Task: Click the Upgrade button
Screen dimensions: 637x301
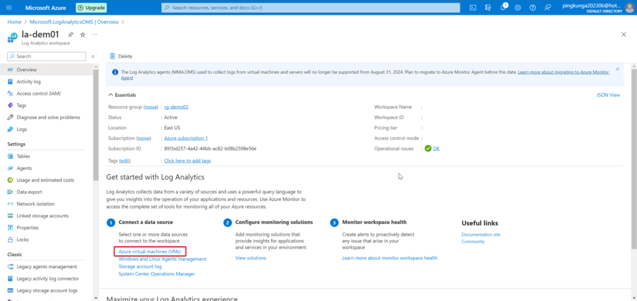Action: [91, 7]
